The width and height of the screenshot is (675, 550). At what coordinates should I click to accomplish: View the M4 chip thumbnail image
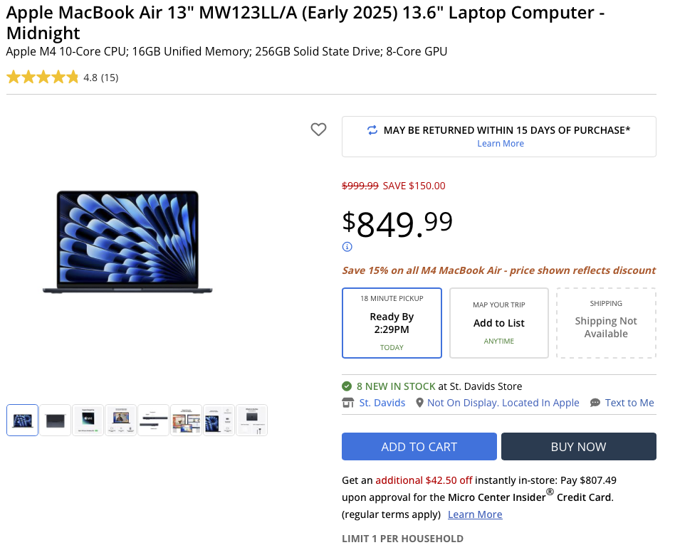coord(88,421)
